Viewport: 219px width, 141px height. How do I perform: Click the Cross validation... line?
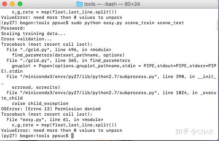(x=27, y=39)
